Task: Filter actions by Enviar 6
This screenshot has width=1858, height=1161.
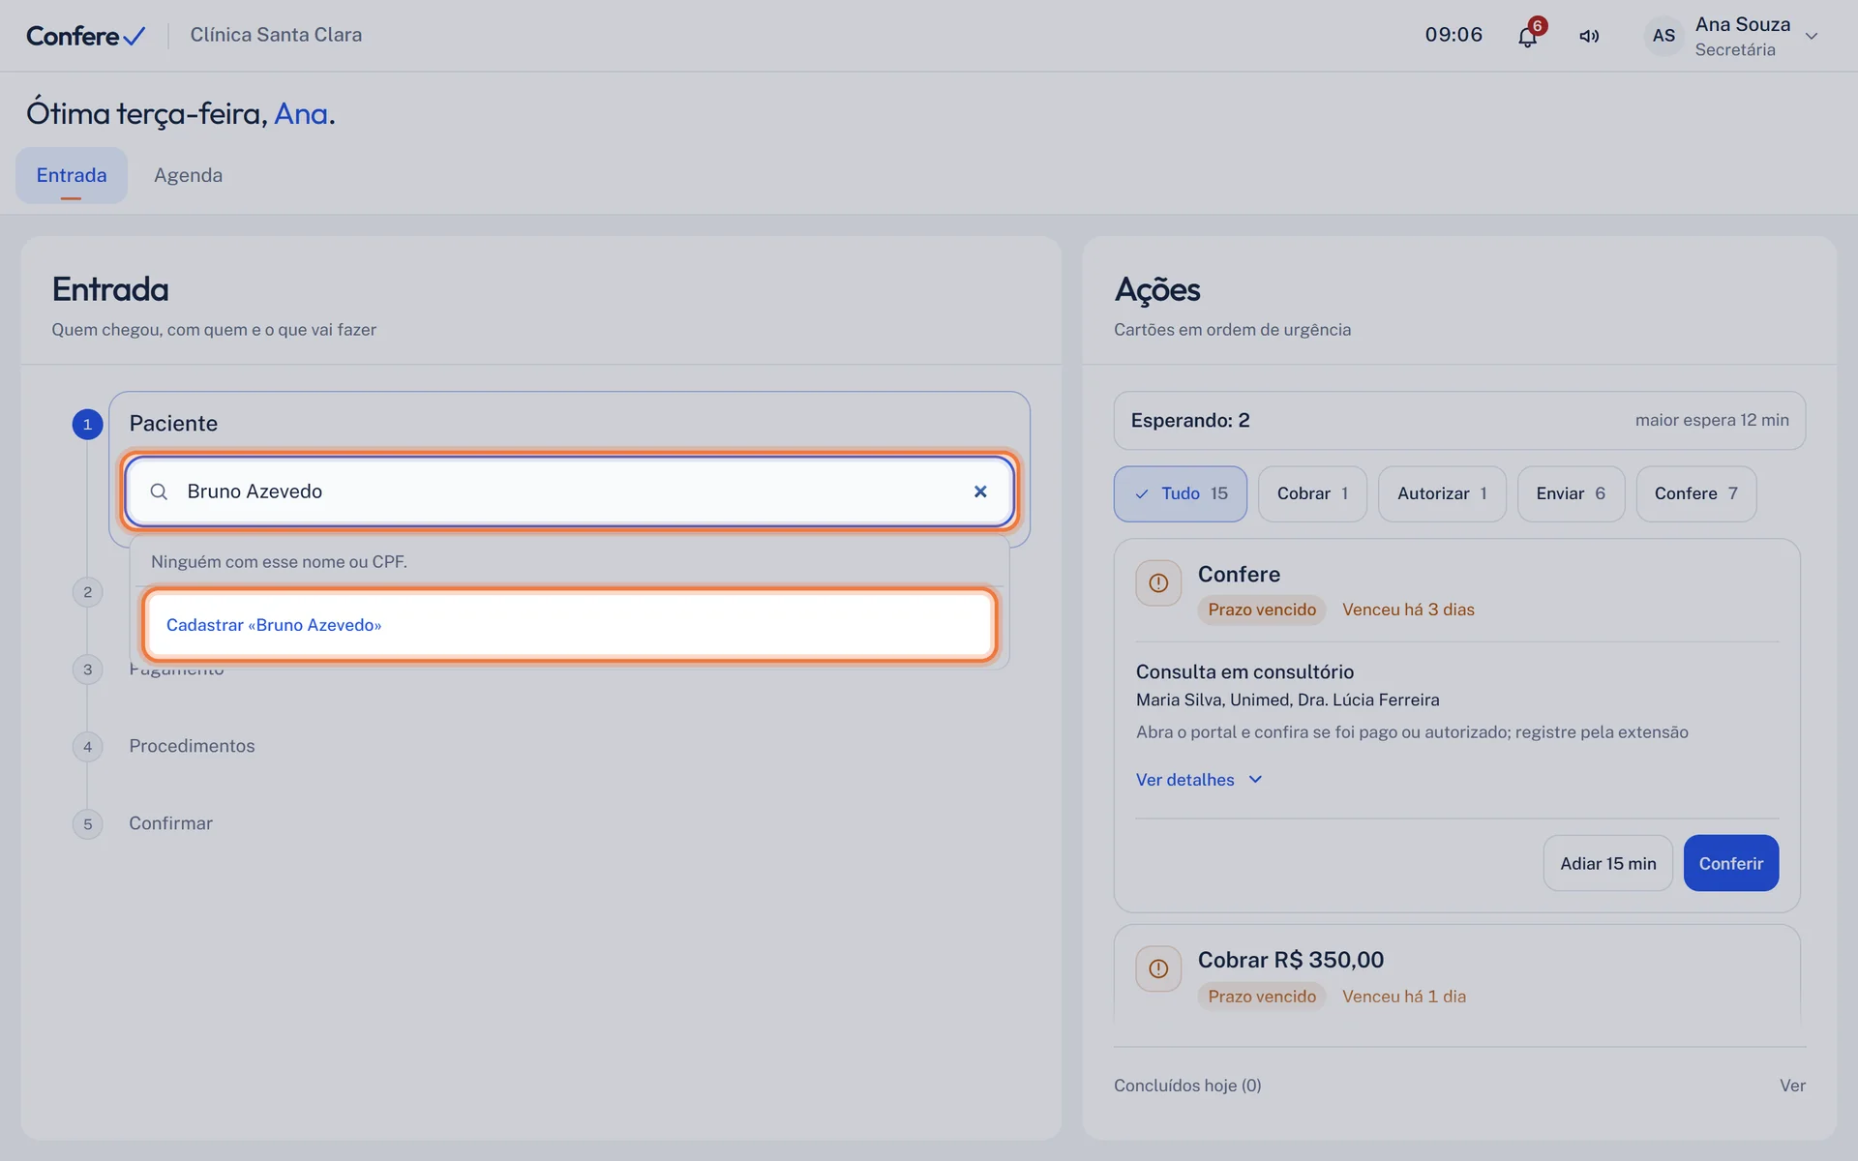Action: (1571, 493)
